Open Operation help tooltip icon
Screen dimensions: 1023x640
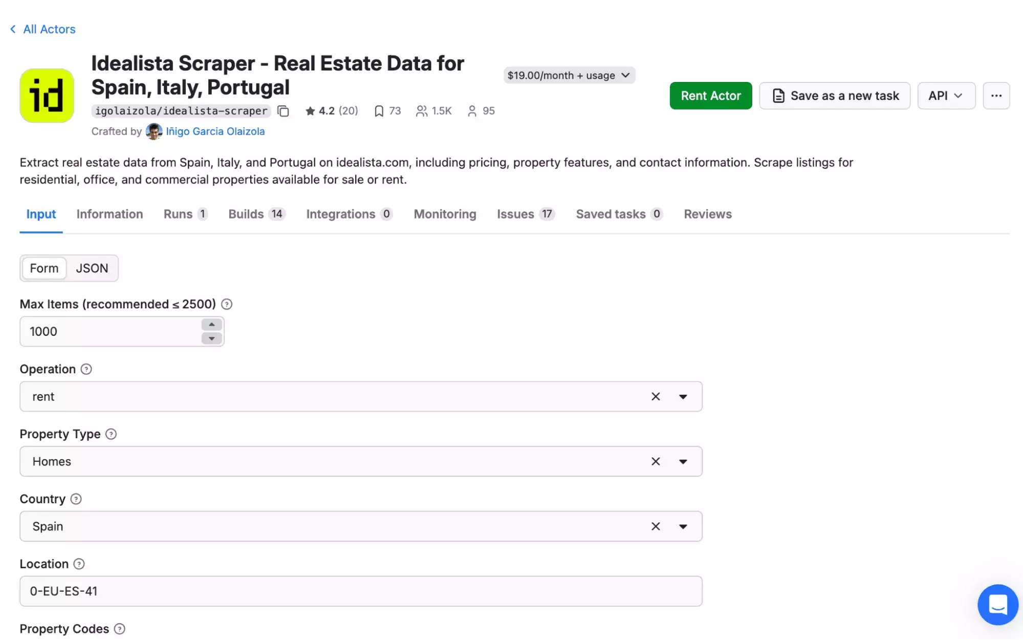coord(86,369)
